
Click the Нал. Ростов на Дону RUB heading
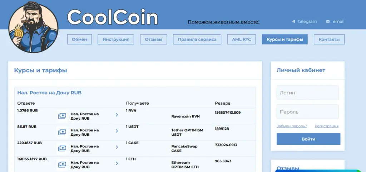click(49, 93)
